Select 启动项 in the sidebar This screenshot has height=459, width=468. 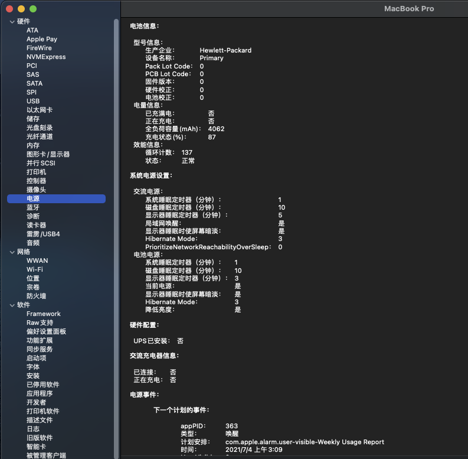pos(36,359)
